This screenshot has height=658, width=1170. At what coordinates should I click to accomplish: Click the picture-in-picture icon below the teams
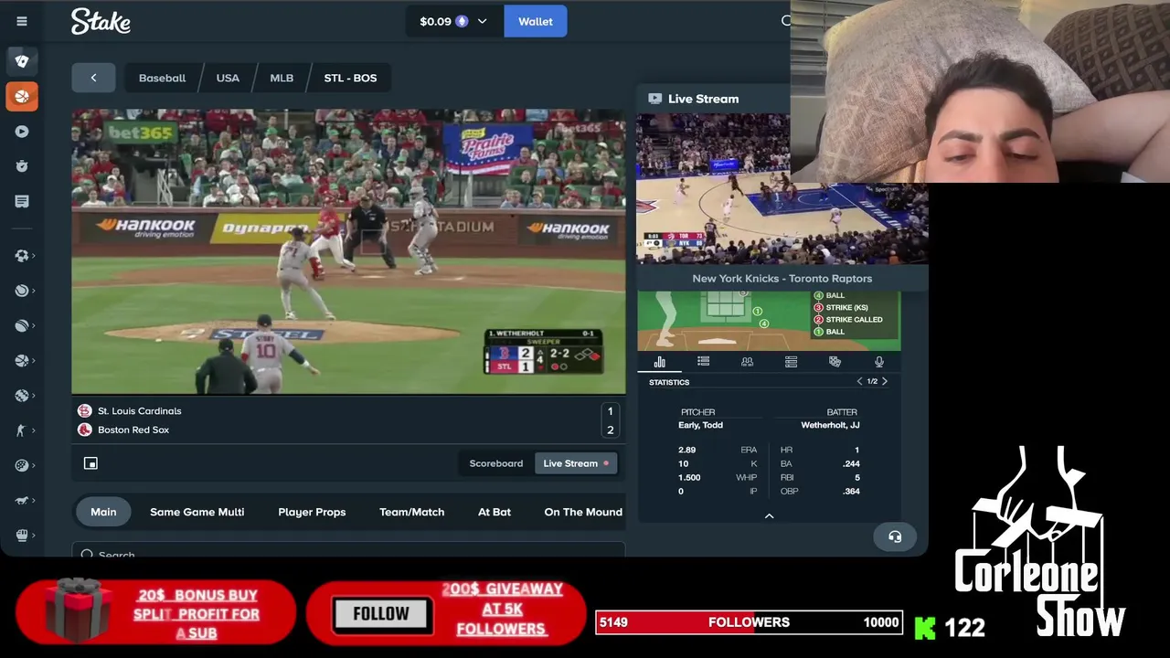[90, 463]
